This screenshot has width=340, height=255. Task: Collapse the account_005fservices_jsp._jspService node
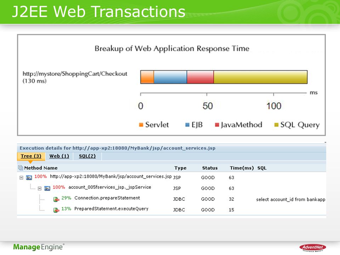39,188
